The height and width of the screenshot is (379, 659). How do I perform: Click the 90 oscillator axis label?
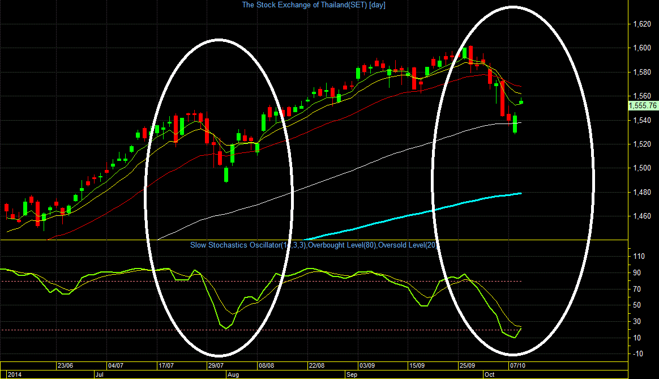(x=637, y=272)
